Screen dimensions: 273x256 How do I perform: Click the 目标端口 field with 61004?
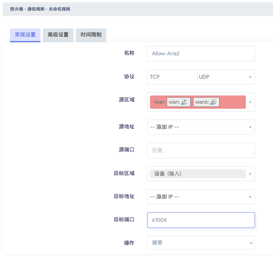click(201, 220)
